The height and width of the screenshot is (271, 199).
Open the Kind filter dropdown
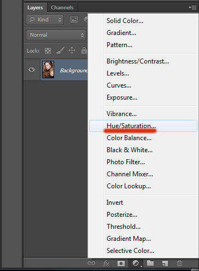(45, 20)
